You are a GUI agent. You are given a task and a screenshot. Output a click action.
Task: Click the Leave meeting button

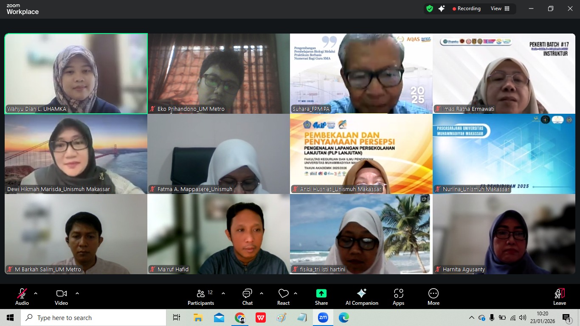560,297
